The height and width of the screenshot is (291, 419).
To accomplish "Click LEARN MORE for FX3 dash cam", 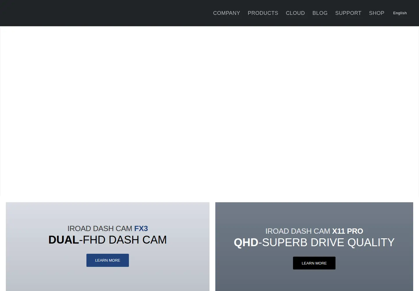I will (x=108, y=260).
